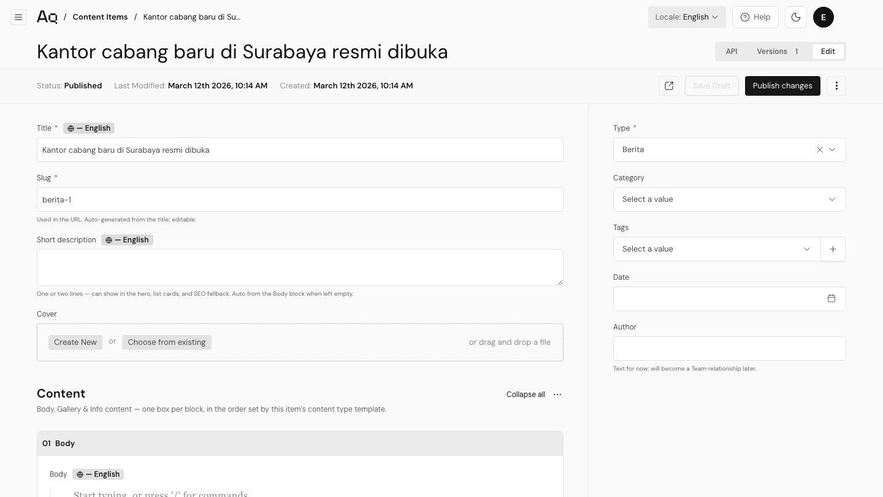This screenshot has height=497, width=883.
Task: Open the Tags select dropdown
Action: pos(717,249)
